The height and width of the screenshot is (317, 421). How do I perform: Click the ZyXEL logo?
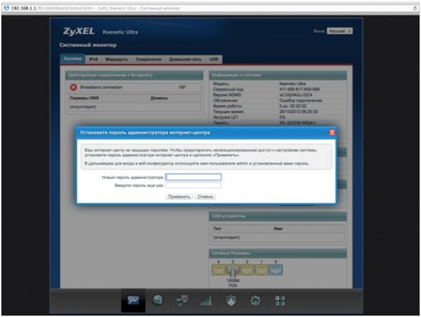(x=79, y=32)
